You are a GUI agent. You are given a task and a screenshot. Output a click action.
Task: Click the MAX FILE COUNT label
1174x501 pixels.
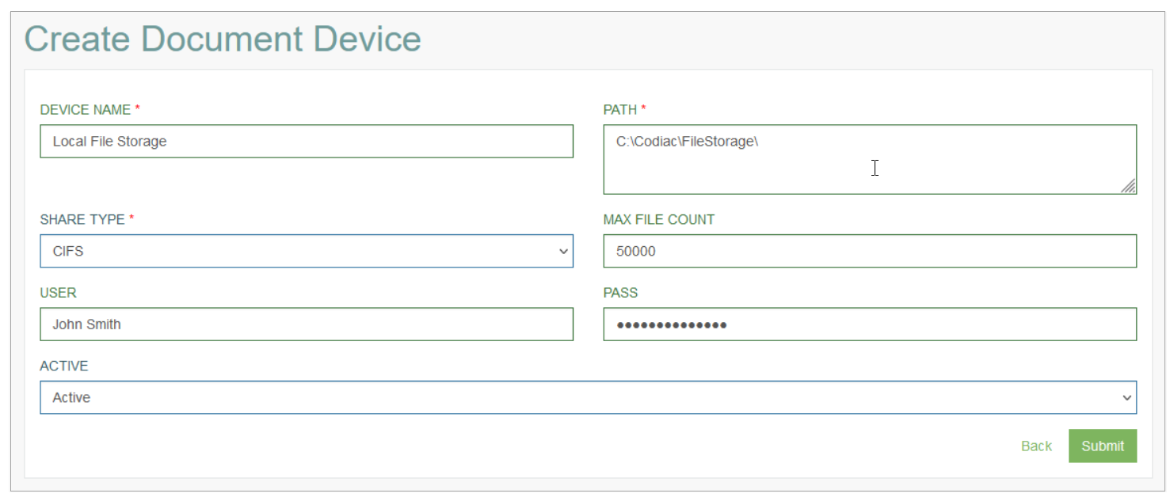pyautogui.click(x=659, y=219)
